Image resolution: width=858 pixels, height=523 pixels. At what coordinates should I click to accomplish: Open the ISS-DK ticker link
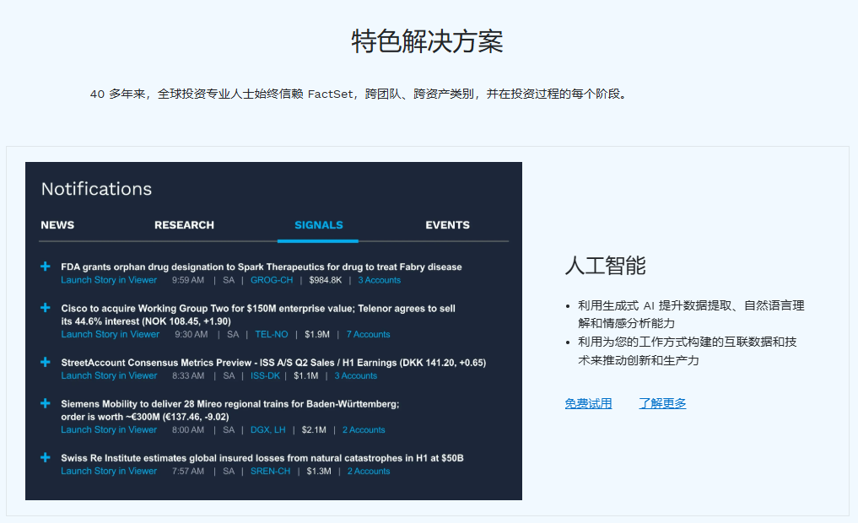[265, 376]
